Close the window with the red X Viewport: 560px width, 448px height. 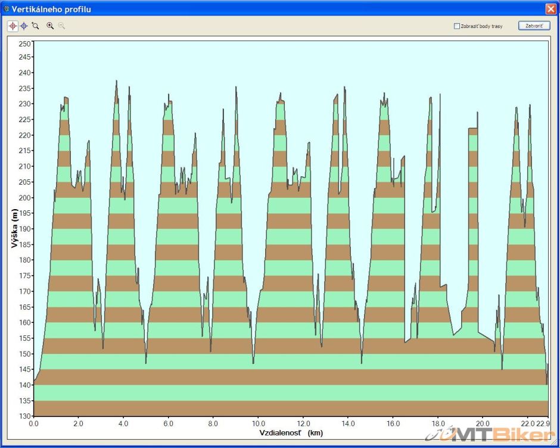click(550, 9)
